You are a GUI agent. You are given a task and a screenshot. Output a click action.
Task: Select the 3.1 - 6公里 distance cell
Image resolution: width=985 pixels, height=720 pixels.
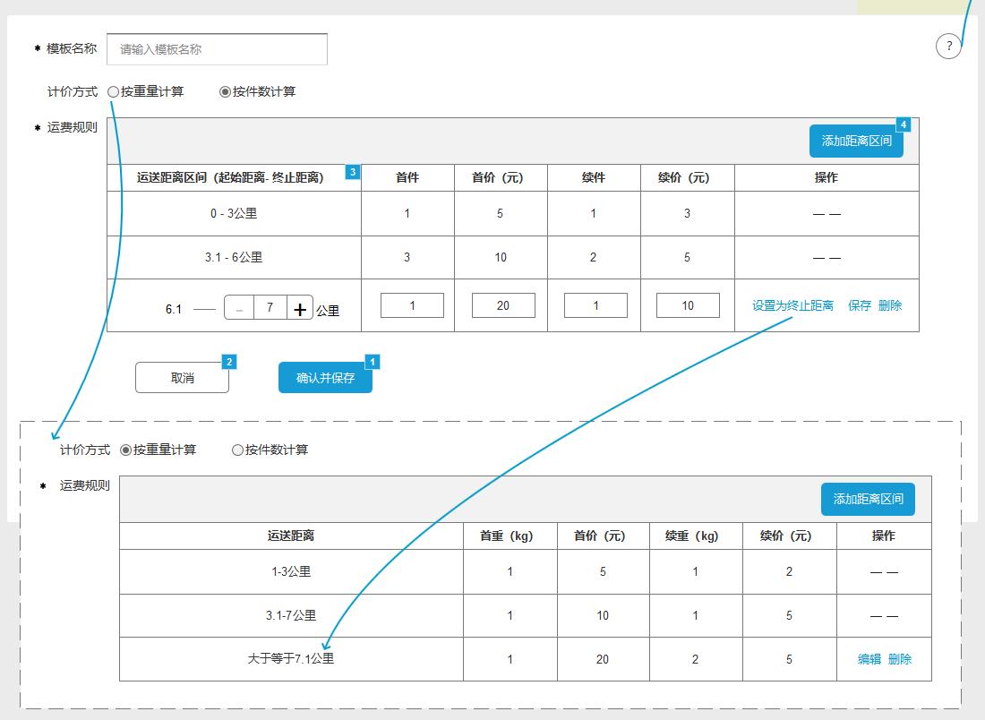tap(234, 258)
